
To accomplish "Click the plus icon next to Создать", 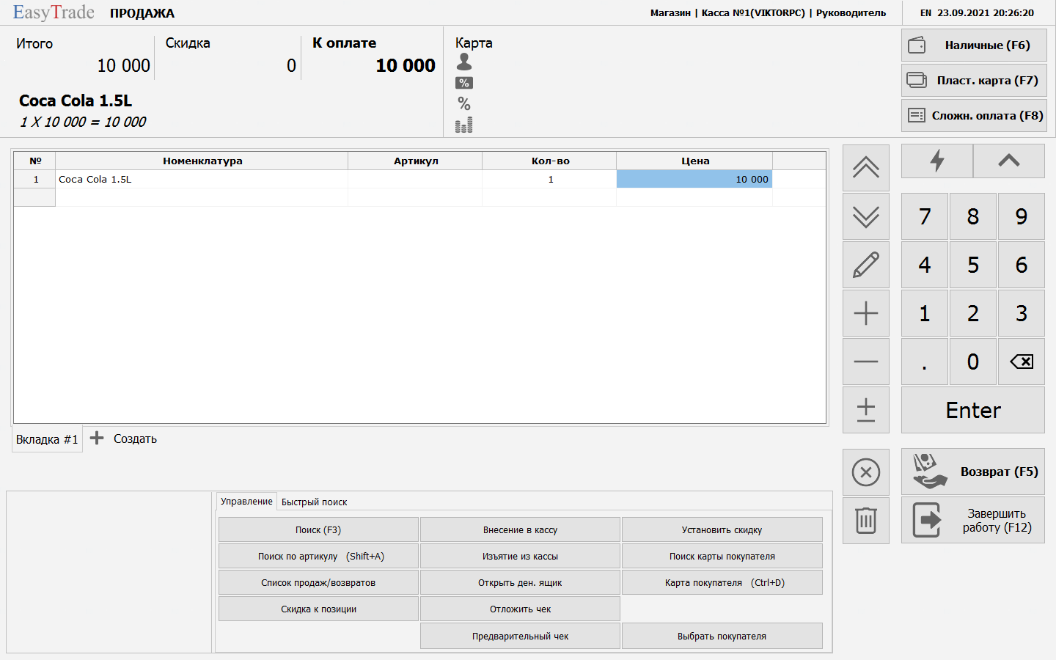I will click(x=97, y=439).
